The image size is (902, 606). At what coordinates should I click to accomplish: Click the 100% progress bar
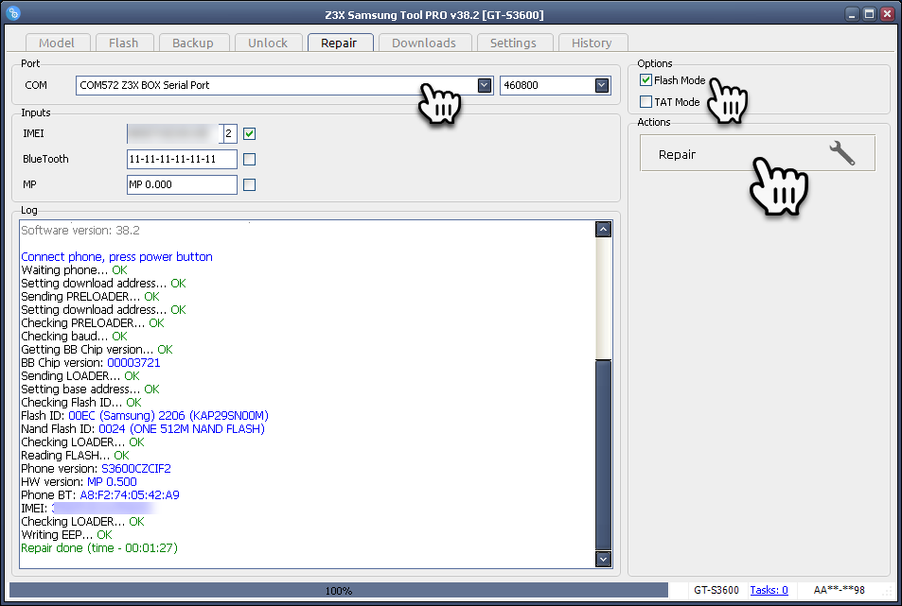(339, 590)
